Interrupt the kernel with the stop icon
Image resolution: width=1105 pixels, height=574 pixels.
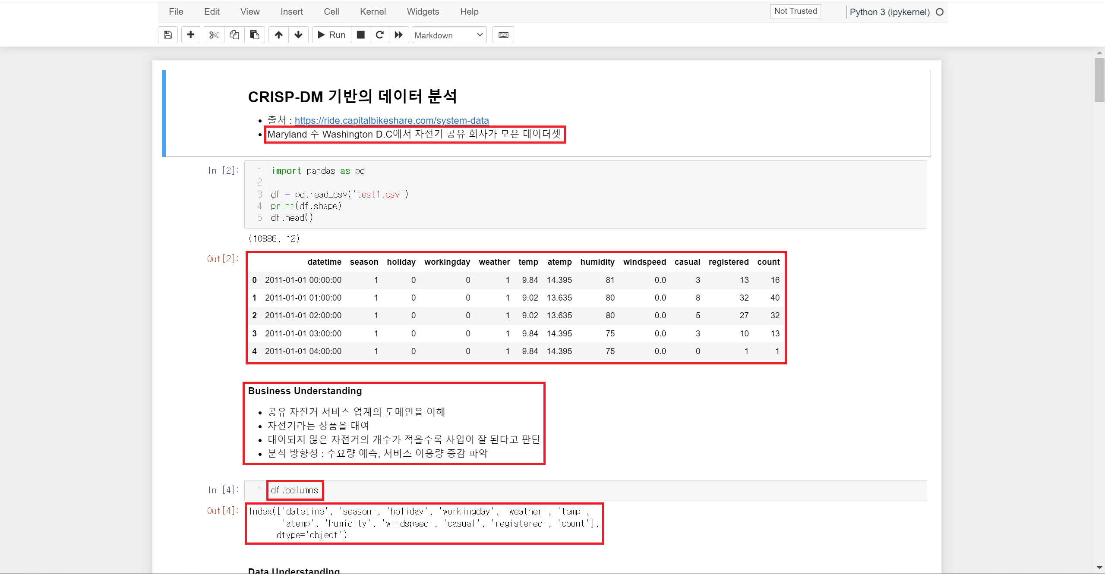361,35
